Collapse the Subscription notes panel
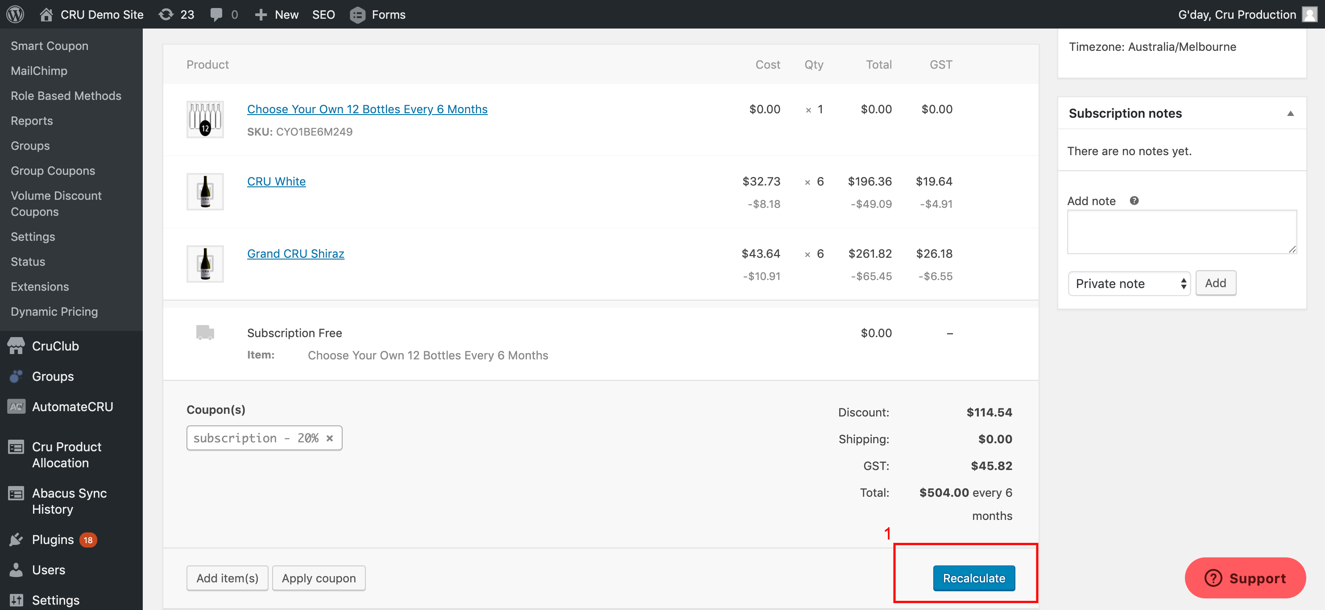The width and height of the screenshot is (1325, 610). coord(1290,114)
